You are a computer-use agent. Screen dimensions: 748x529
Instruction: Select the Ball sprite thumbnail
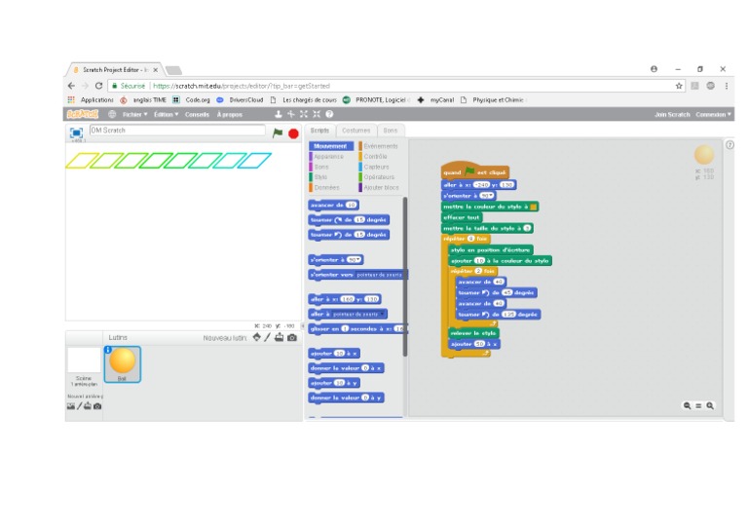(x=123, y=364)
